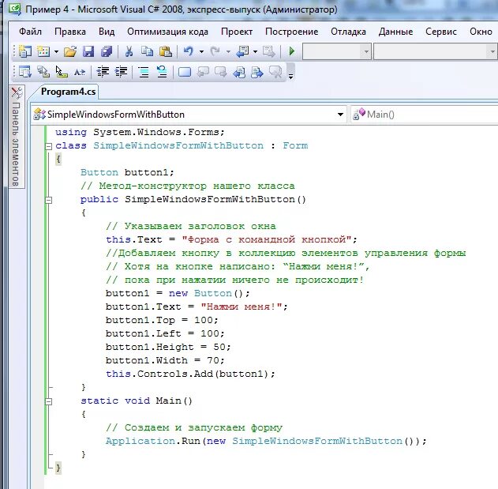Collapse the class SimpleWindowsFormWithButton outline block
The image size is (498, 489).
(x=49, y=146)
